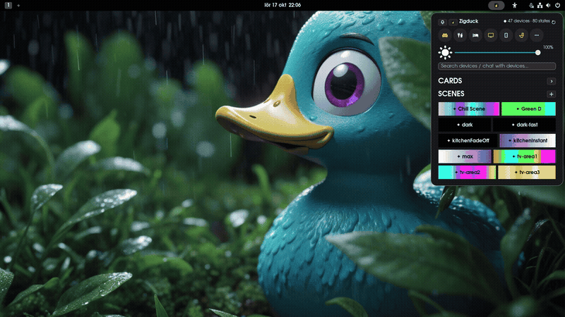Image resolution: width=565 pixels, height=317 pixels.
Task: Add a workspace with the plus icon
Action: 18,6
